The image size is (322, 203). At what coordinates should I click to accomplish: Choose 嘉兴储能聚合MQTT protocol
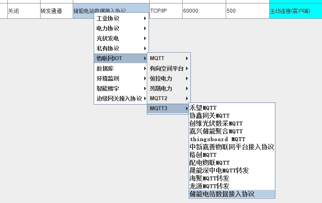coord(232,131)
